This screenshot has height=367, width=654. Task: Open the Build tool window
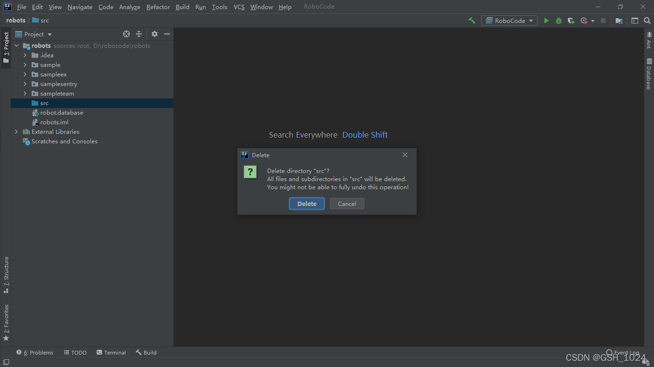click(x=146, y=353)
